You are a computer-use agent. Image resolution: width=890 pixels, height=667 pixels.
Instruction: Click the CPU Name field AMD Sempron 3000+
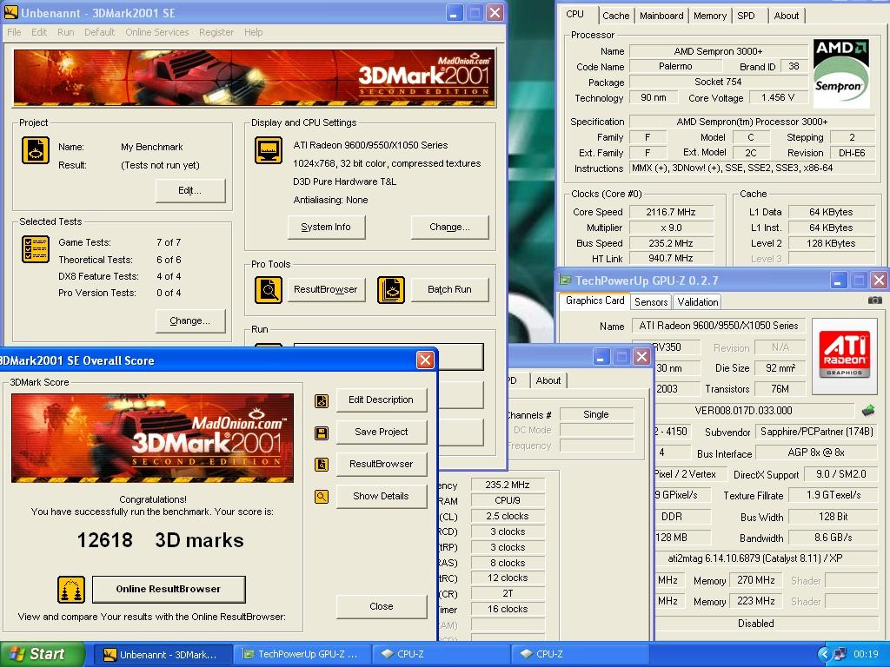(719, 51)
